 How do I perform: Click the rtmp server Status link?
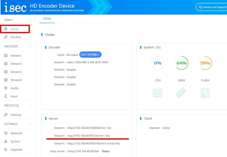(106, 151)
